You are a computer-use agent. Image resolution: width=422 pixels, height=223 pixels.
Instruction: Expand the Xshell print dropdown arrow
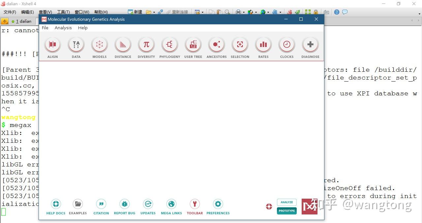244,12
